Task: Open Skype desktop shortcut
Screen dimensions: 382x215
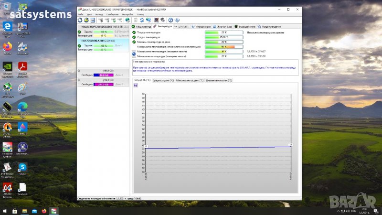Action: (x=22, y=167)
